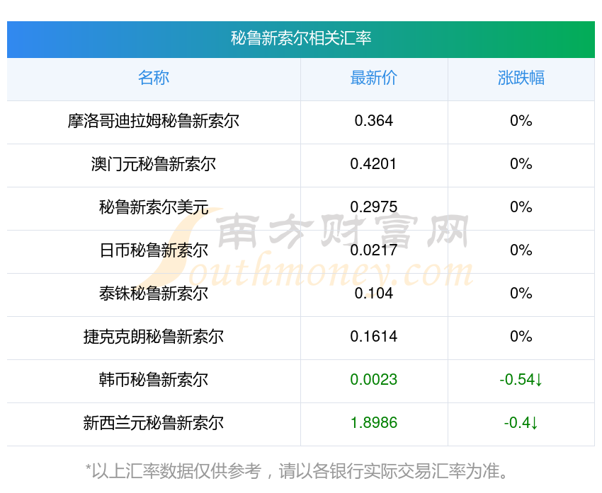
Task: Click the 名称 column header
Action: tap(154, 78)
